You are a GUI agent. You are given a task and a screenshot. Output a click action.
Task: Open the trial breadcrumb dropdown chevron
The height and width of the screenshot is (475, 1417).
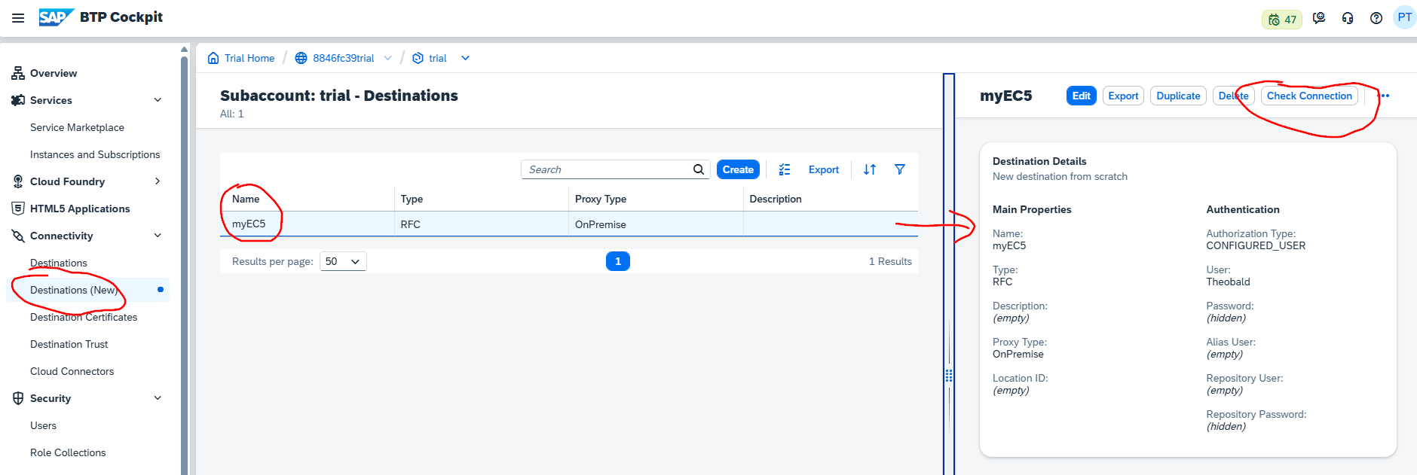(465, 58)
